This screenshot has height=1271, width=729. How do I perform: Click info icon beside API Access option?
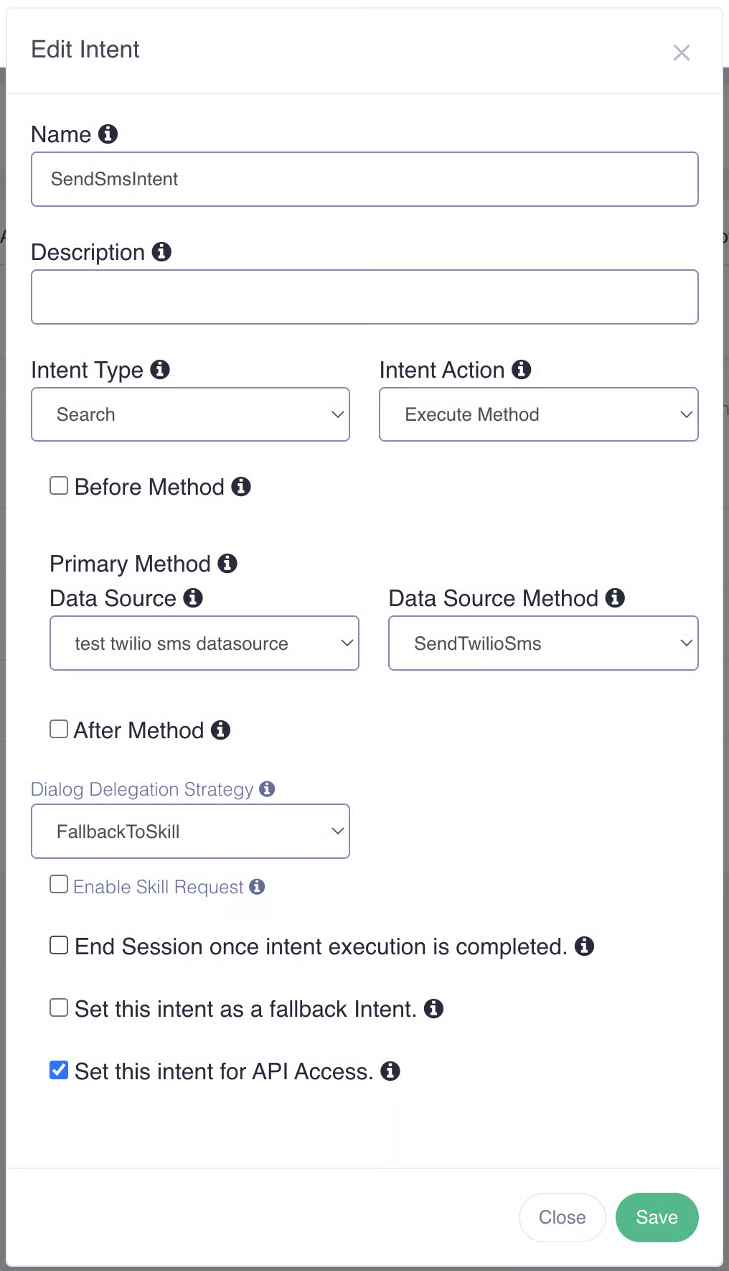(390, 1071)
